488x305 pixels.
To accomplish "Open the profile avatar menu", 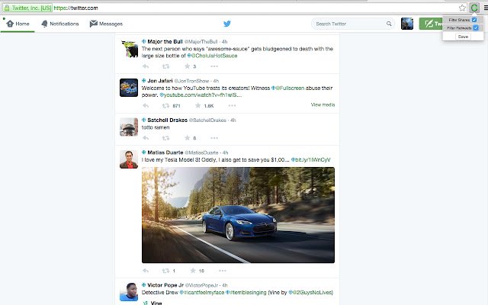I will click(407, 24).
